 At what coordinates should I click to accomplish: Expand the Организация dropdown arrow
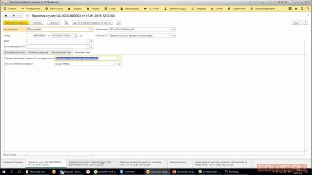point(171,29)
